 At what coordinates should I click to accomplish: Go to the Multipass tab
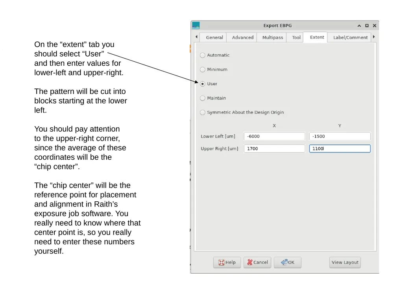point(272,37)
